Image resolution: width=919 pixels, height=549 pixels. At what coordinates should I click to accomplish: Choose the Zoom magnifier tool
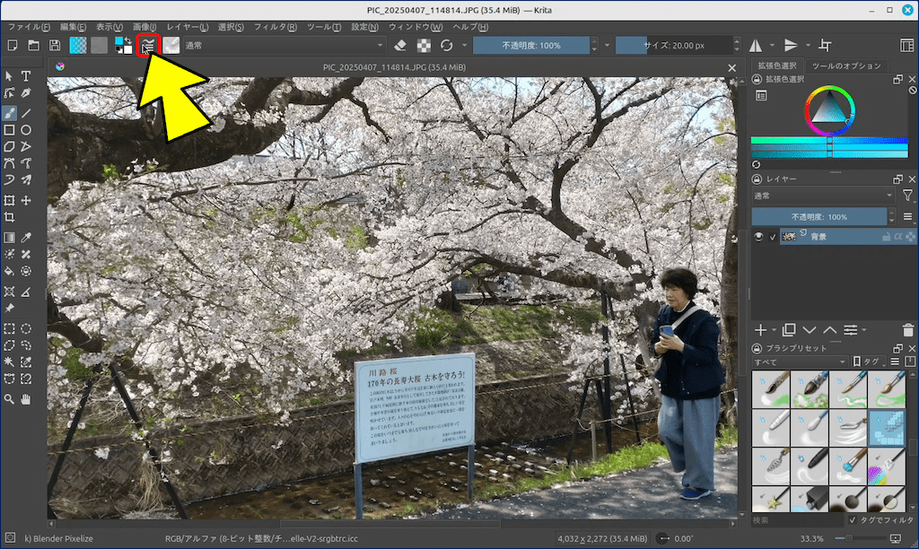pyautogui.click(x=9, y=398)
